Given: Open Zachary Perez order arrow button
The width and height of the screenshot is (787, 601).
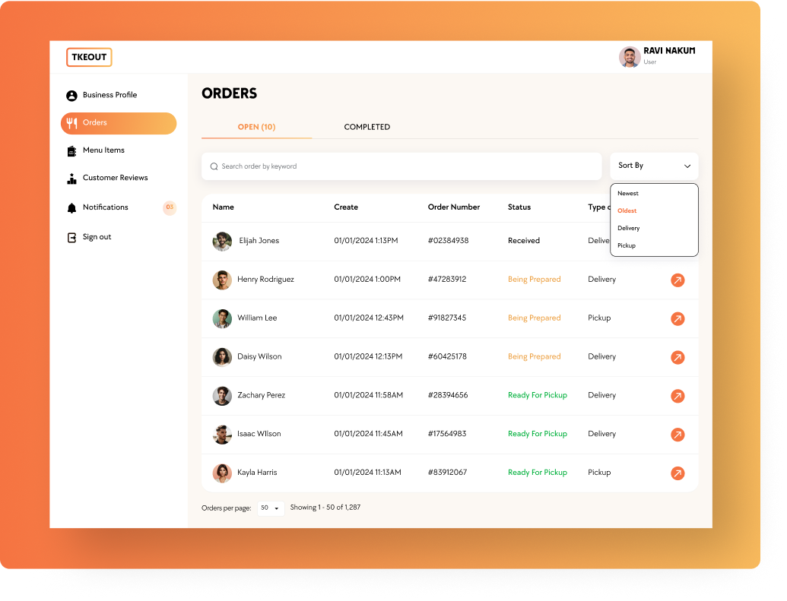Looking at the screenshot, I should coord(678,396).
